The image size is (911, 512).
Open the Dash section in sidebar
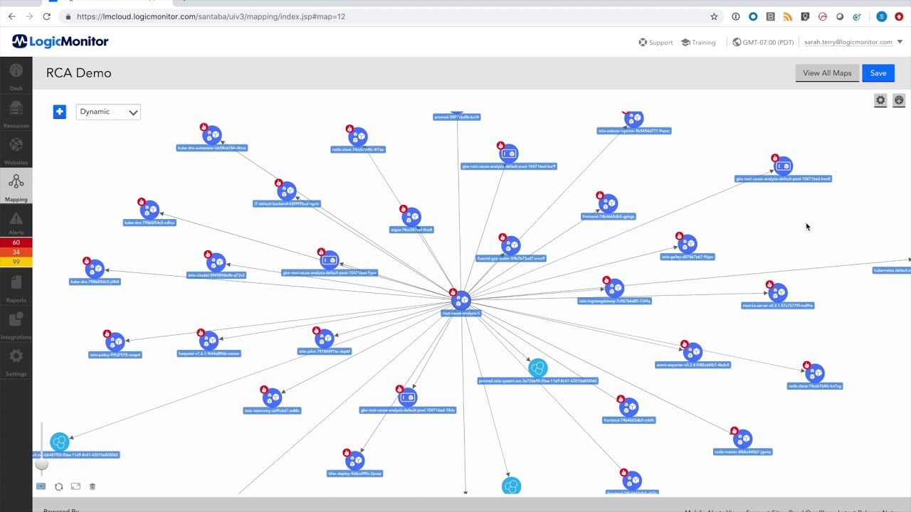click(x=16, y=76)
